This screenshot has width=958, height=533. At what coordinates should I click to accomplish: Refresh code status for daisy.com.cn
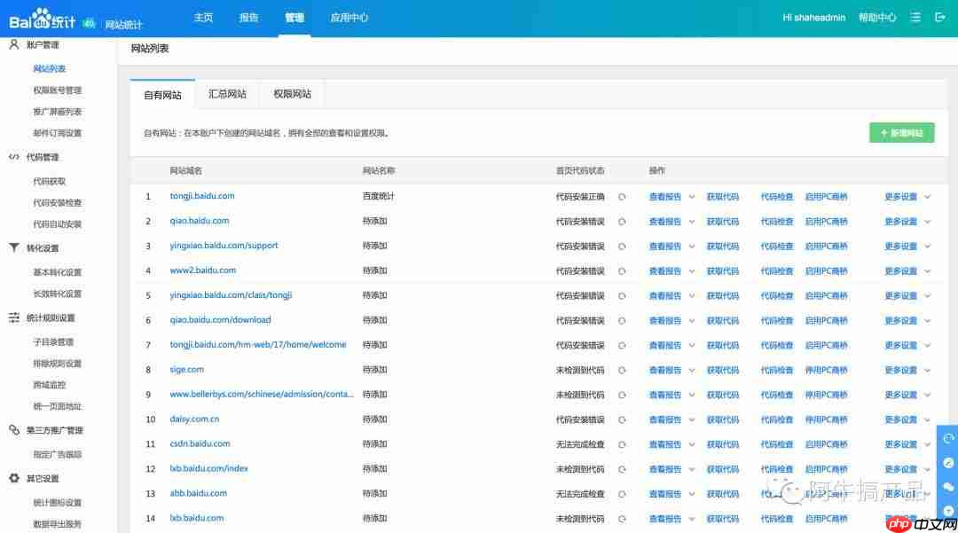[x=622, y=419]
